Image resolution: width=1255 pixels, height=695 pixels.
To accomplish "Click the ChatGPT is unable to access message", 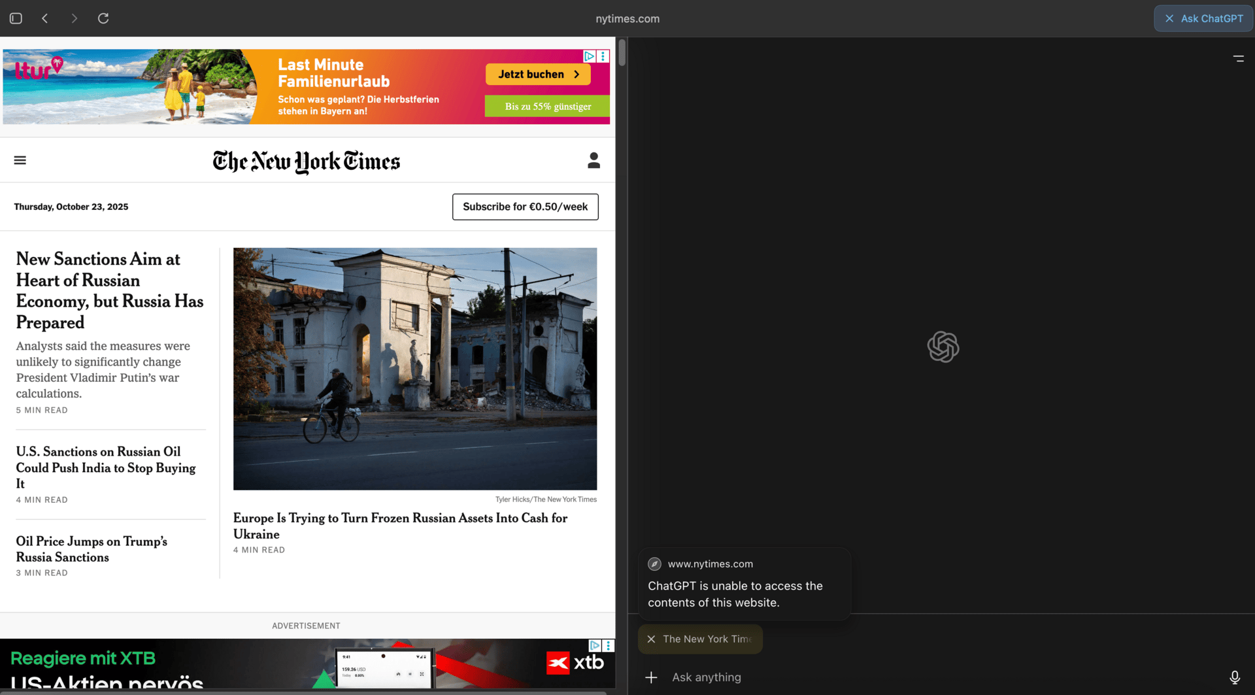I will [x=735, y=594].
